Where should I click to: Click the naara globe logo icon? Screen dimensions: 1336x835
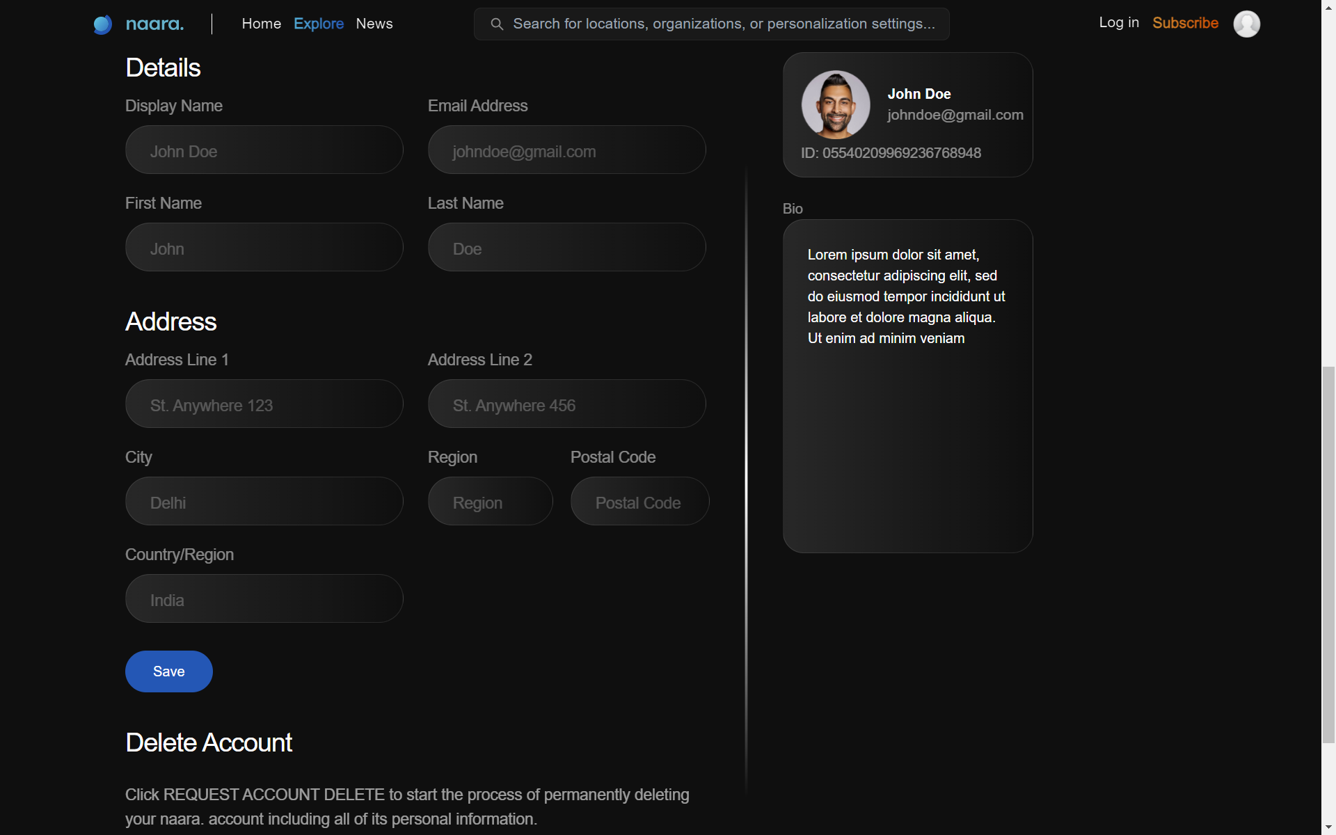103,24
